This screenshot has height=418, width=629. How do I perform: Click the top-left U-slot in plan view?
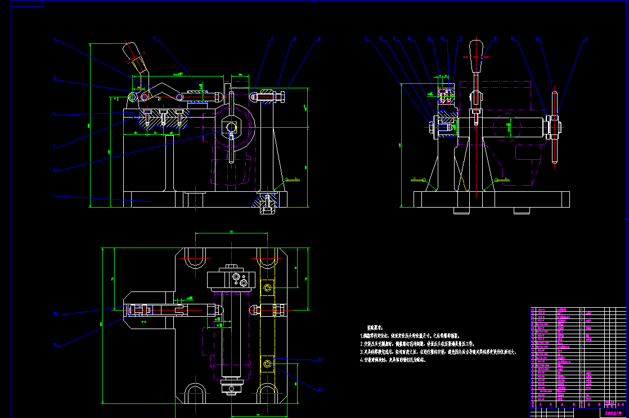195,258
